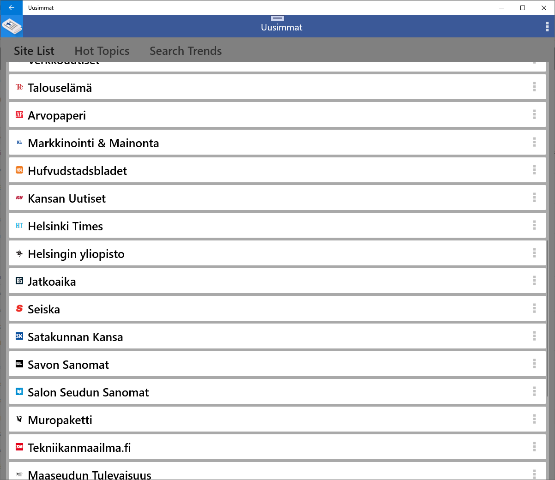This screenshot has height=480, width=555.
Task: Open options menu for Satakunnan Kansa
Action: (534, 336)
